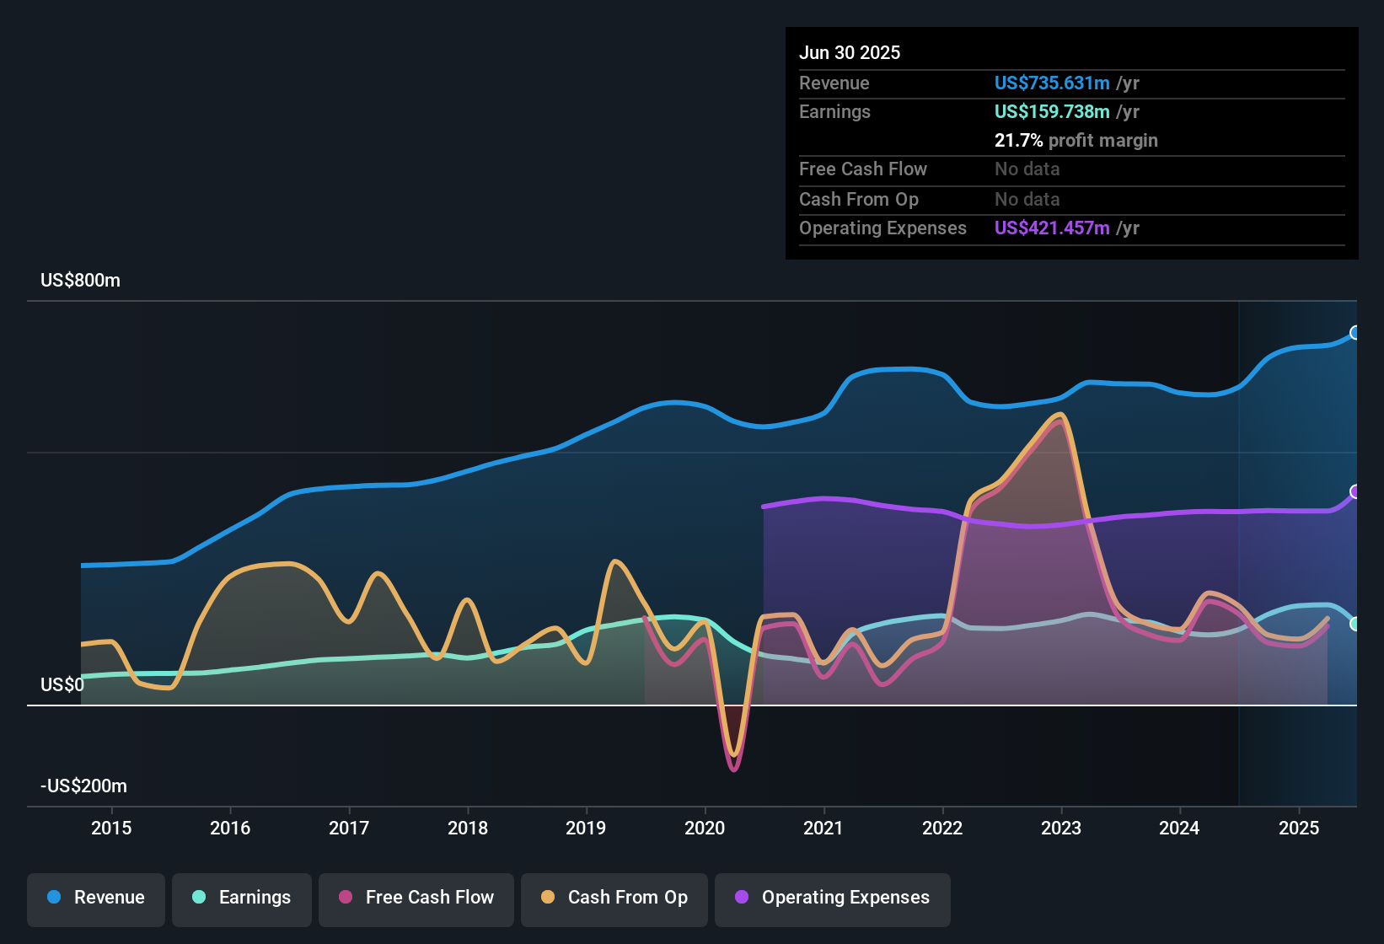Click the -US$200m y-axis label
The width and height of the screenshot is (1384, 944).
84,786
